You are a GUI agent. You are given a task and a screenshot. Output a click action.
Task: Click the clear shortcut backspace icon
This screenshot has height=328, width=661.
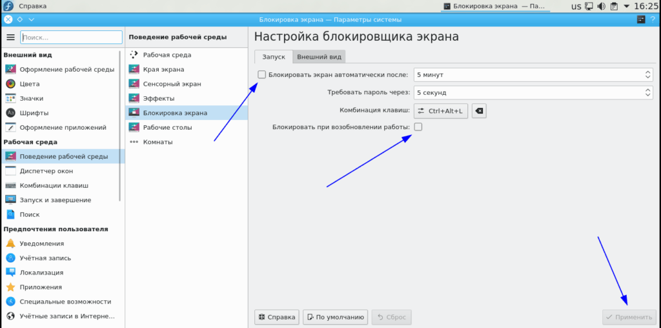click(x=478, y=111)
